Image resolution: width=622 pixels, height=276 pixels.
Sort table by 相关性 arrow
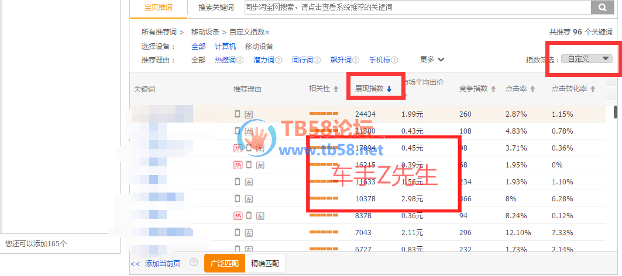(x=336, y=89)
